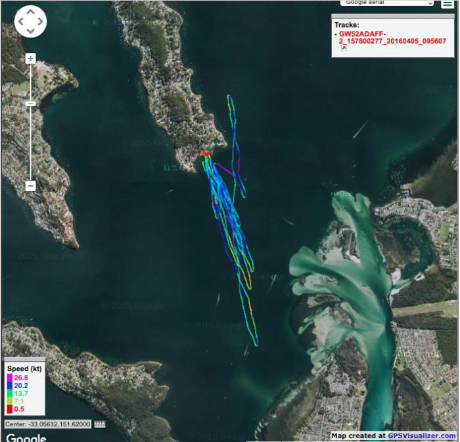The image size is (460, 442).
Task: Click the zoom slider handle
Action: coord(30,103)
